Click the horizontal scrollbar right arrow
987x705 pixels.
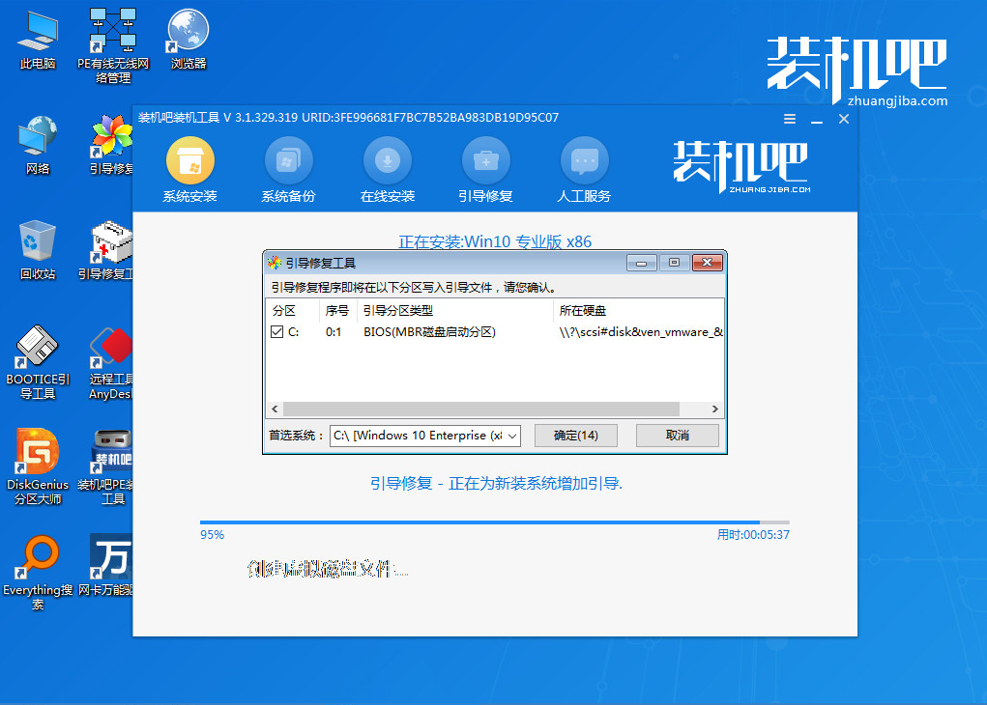pyautogui.click(x=715, y=409)
